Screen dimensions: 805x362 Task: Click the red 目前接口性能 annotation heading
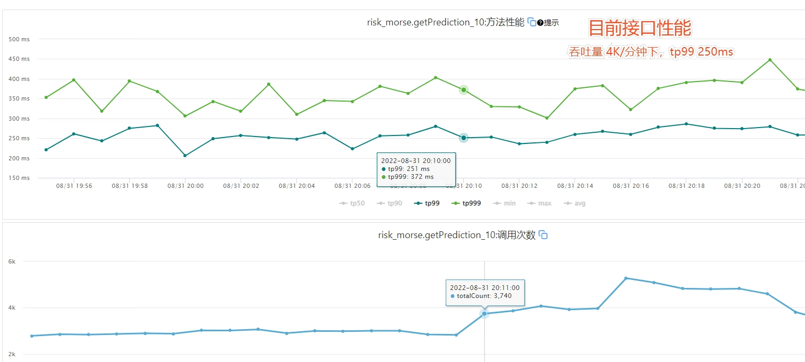[640, 29]
